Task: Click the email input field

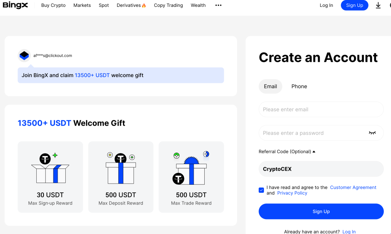Action: coord(321,110)
